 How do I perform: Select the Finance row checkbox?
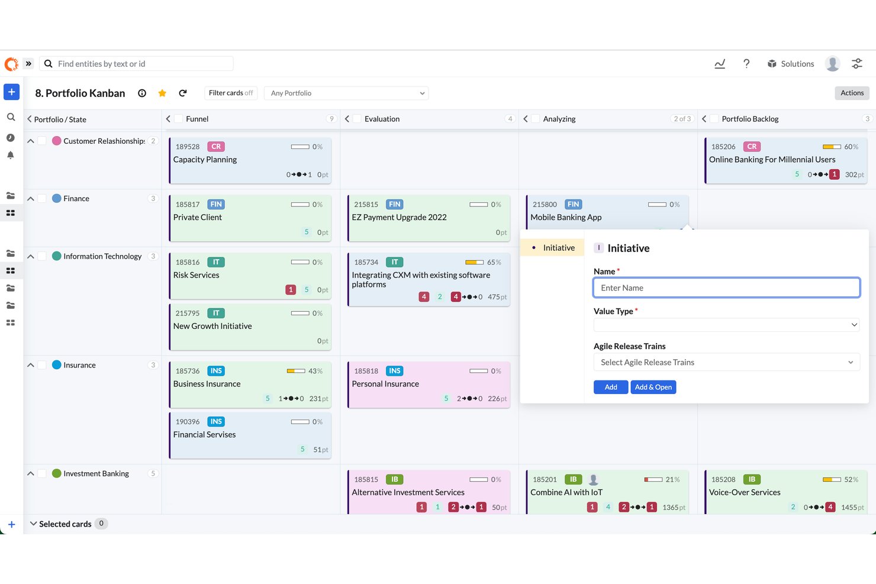[x=42, y=198]
